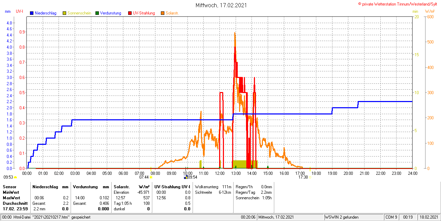Screen dimensions: 441x221
Task: Click the yellow Sonnenschein legend swatch
Action: (x=64, y=13)
